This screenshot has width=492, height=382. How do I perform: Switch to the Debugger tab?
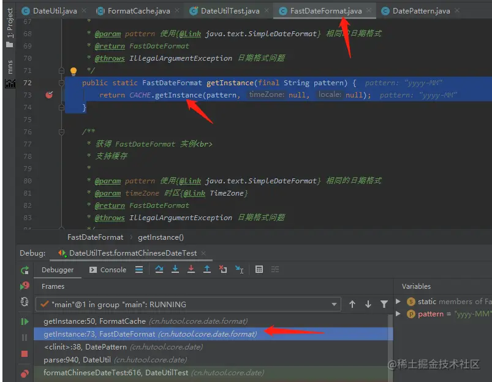(58, 270)
